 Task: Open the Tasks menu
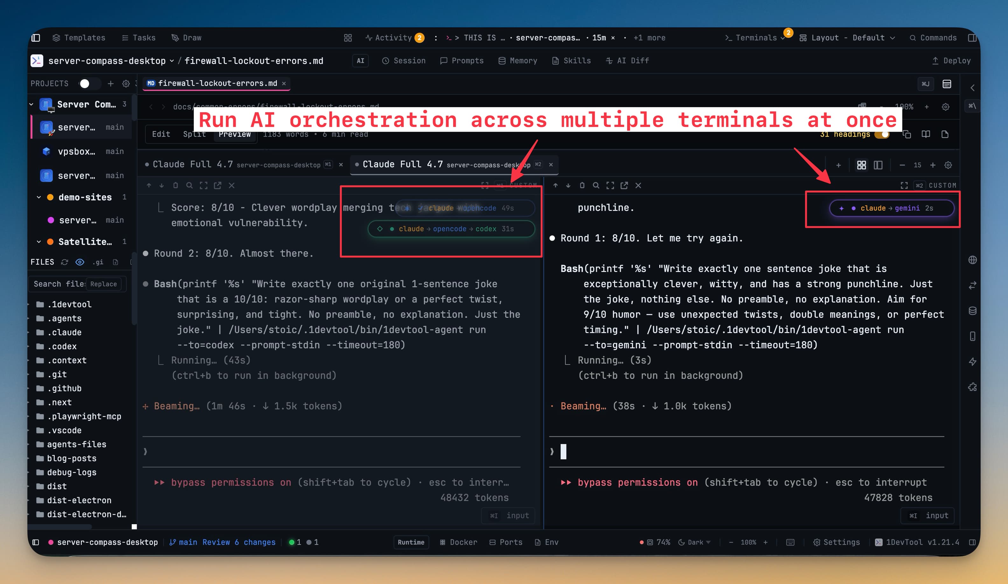tap(138, 38)
